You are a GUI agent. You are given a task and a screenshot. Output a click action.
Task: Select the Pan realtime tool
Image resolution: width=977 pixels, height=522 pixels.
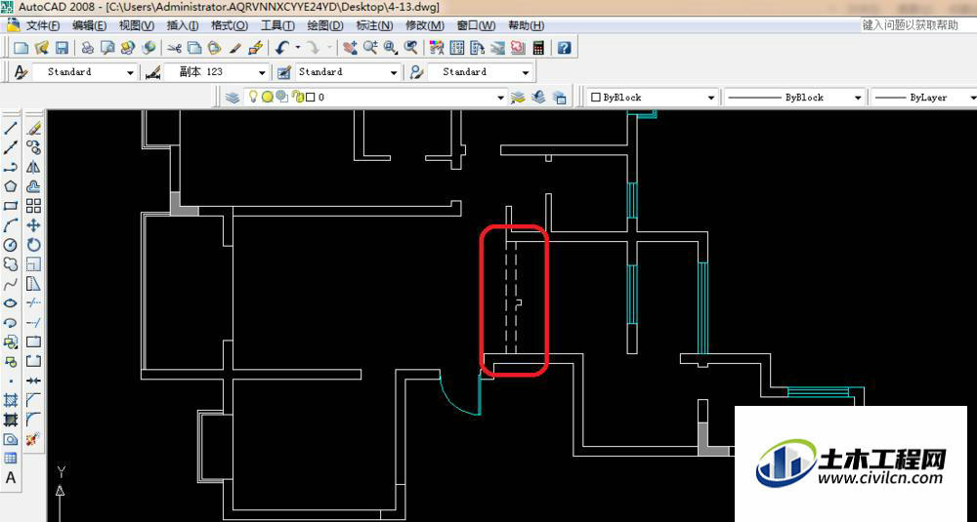click(x=350, y=47)
